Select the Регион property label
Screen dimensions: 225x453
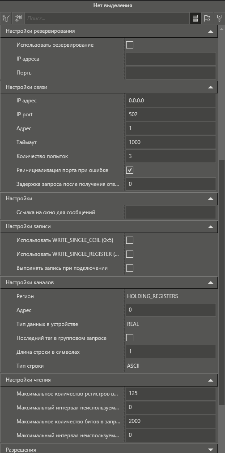[x=25, y=296]
